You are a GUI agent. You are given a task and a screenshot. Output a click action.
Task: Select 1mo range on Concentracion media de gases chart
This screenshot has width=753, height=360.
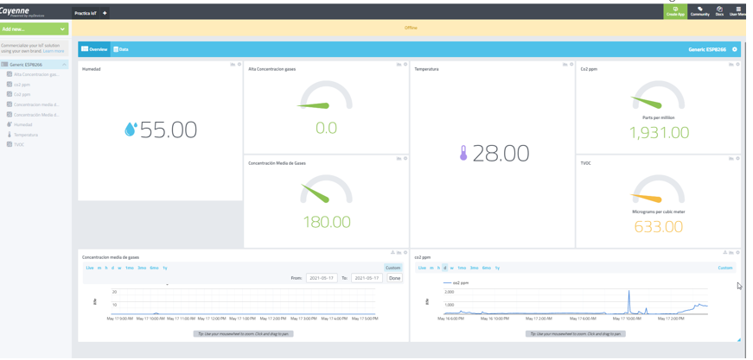pyautogui.click(x=130, y=268)
